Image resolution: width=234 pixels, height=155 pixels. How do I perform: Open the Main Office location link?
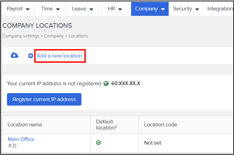[x=21, y=139]
